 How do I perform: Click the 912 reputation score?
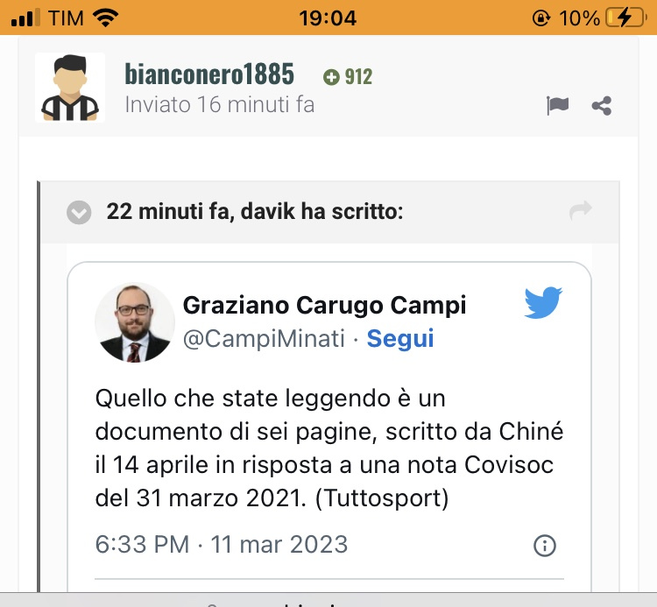pyautogui.click(x=358, y=77)
